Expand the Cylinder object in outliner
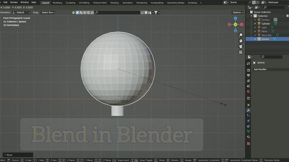Viewport: 289px width, 162px height. (x=255, y=24)
